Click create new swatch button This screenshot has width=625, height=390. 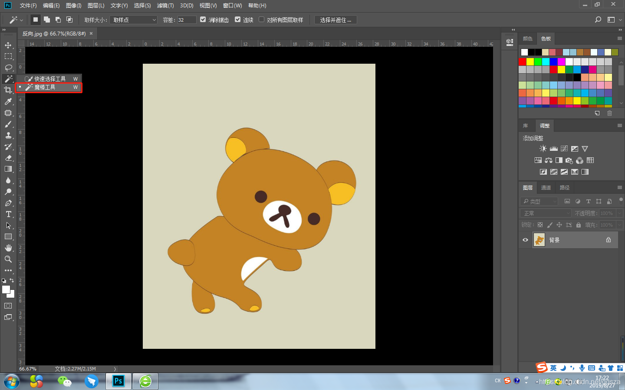click(597, 113)
